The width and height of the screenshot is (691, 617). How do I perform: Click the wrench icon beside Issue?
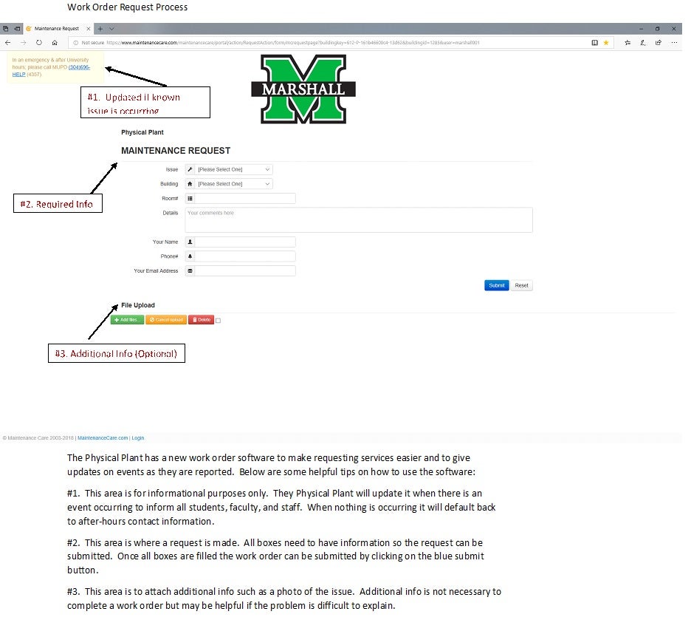coord(190,169)
